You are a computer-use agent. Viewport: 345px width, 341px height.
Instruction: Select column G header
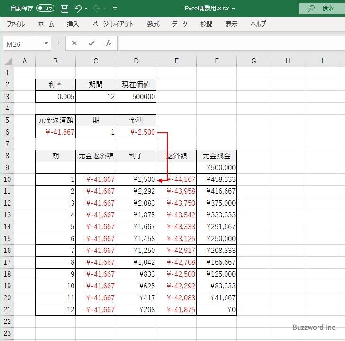click(x=254, y=61)
